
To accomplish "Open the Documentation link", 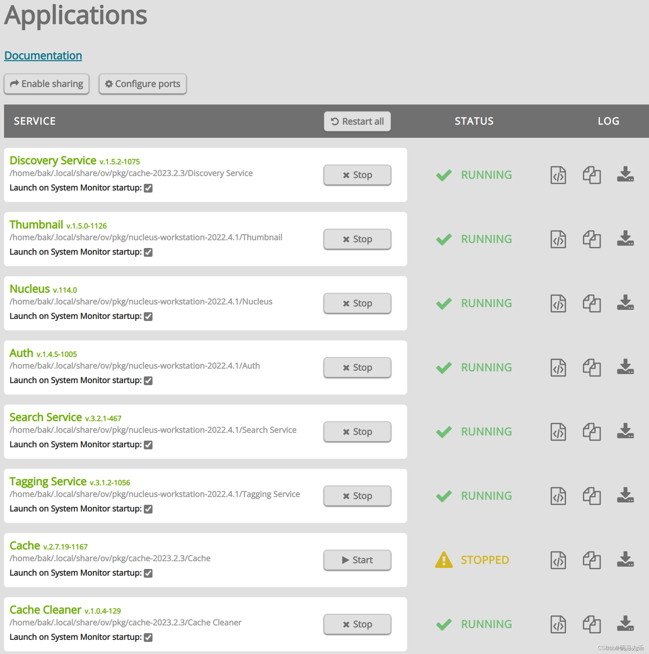I will click(x=43, y=55).
